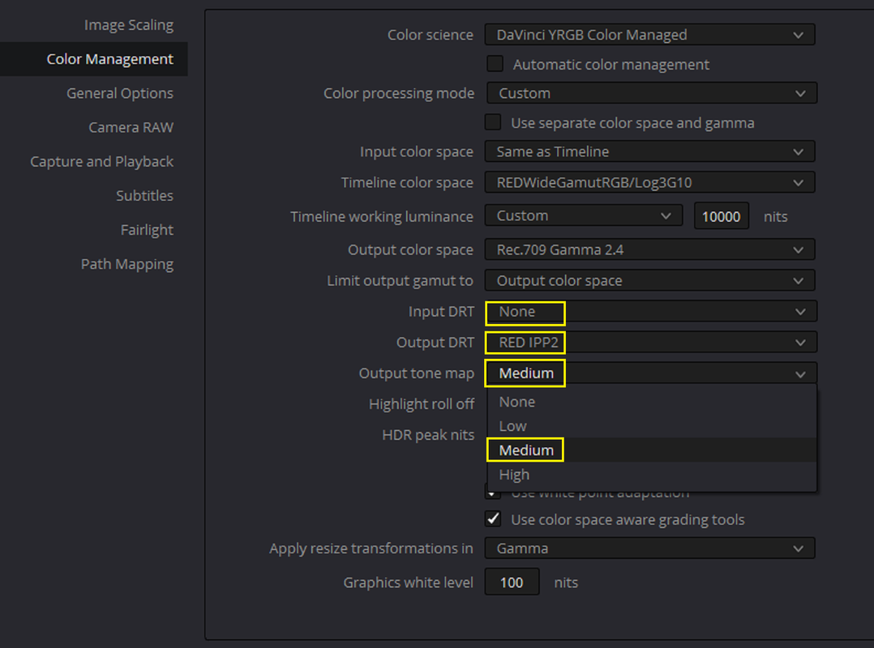The height and width of the screenshot is (648, 874).
Task: Open Timeline working luminance Custom dropdown
Action: [584, 215]
